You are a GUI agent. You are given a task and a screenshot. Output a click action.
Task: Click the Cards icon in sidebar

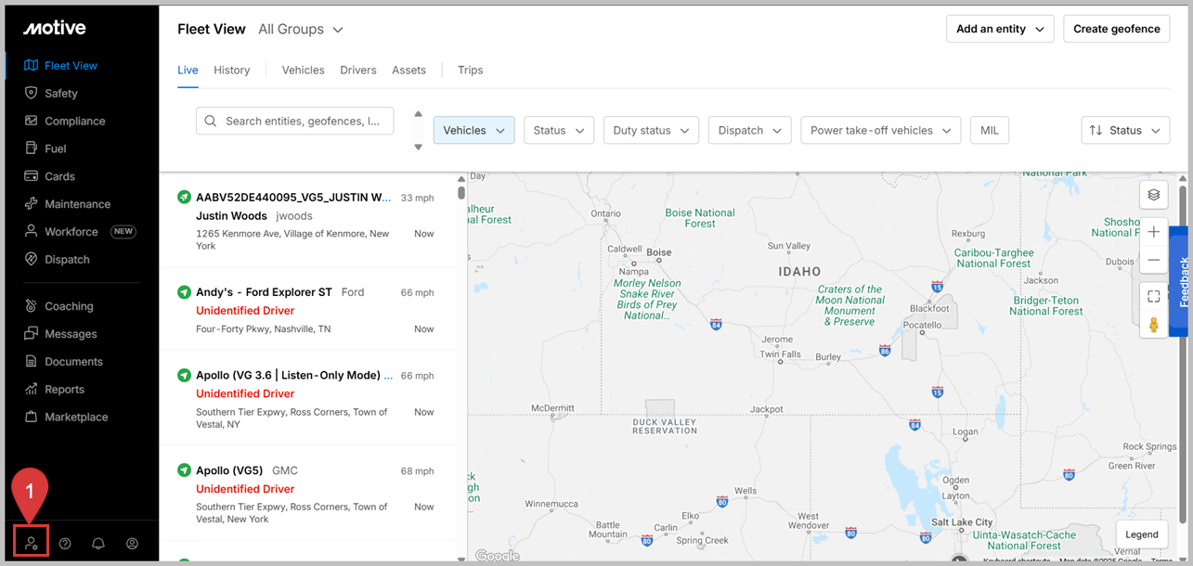(31, 176)
